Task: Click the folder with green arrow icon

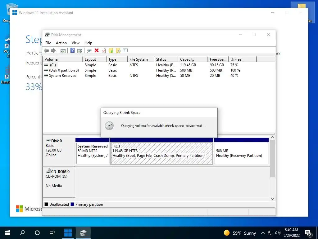Action: (x=111, y=51)
